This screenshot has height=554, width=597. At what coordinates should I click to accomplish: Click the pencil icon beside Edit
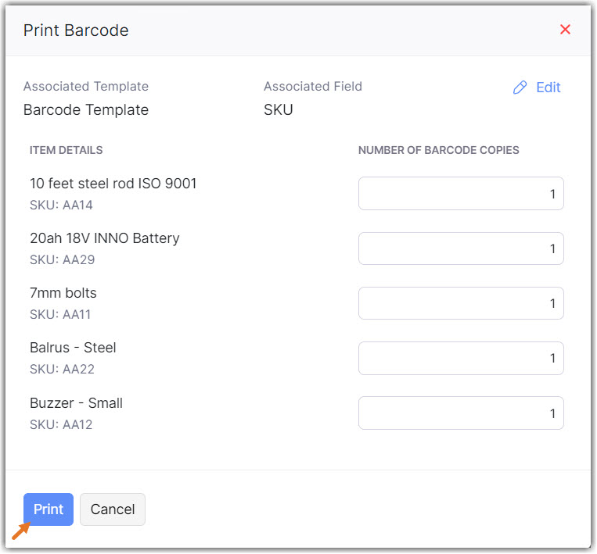click(x=520, y=88)
